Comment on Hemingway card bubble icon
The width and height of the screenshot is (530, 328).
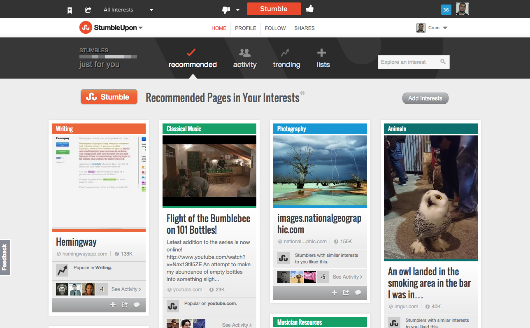coord(137,305)
